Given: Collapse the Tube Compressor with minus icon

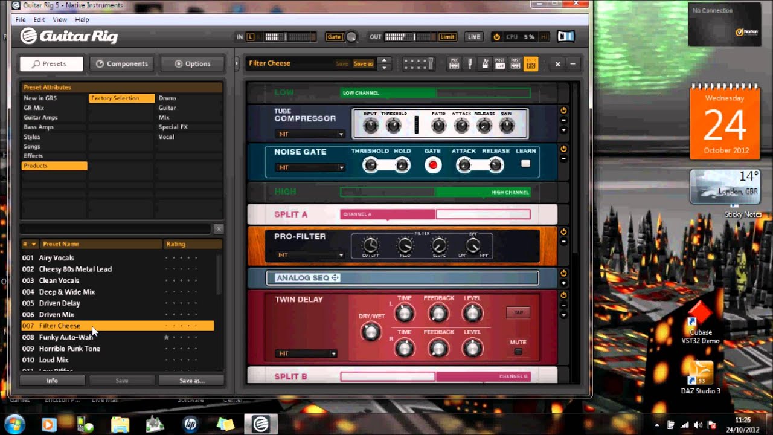Looking at the screenshot, I should (563, 121).
